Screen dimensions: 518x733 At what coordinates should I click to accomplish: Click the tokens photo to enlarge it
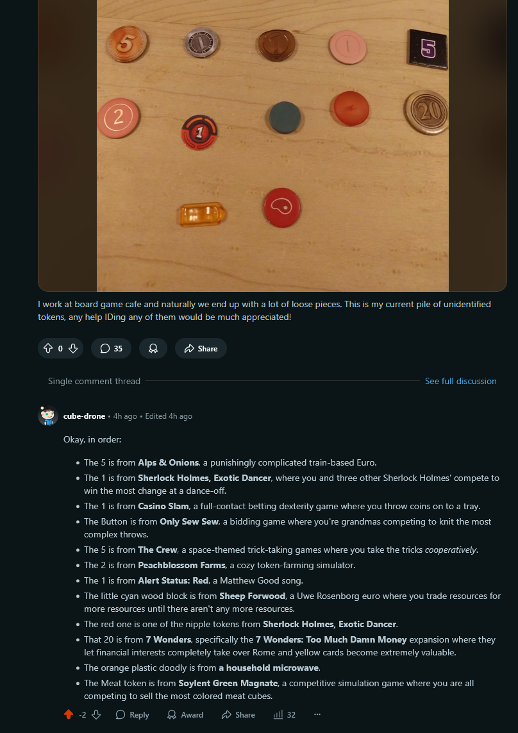(x=272, y=145)
